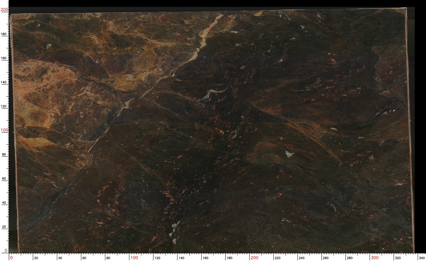Click the red 0 on the bottom ruler
The image size is (426, 262).
(x=11, y=258)
